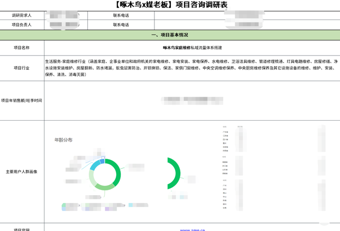This screenshot has height=231, width=340.
Task: Click the 项目年销售额/旺季时间 label cell
Action: pyautogui.click(x=22, y=101)
